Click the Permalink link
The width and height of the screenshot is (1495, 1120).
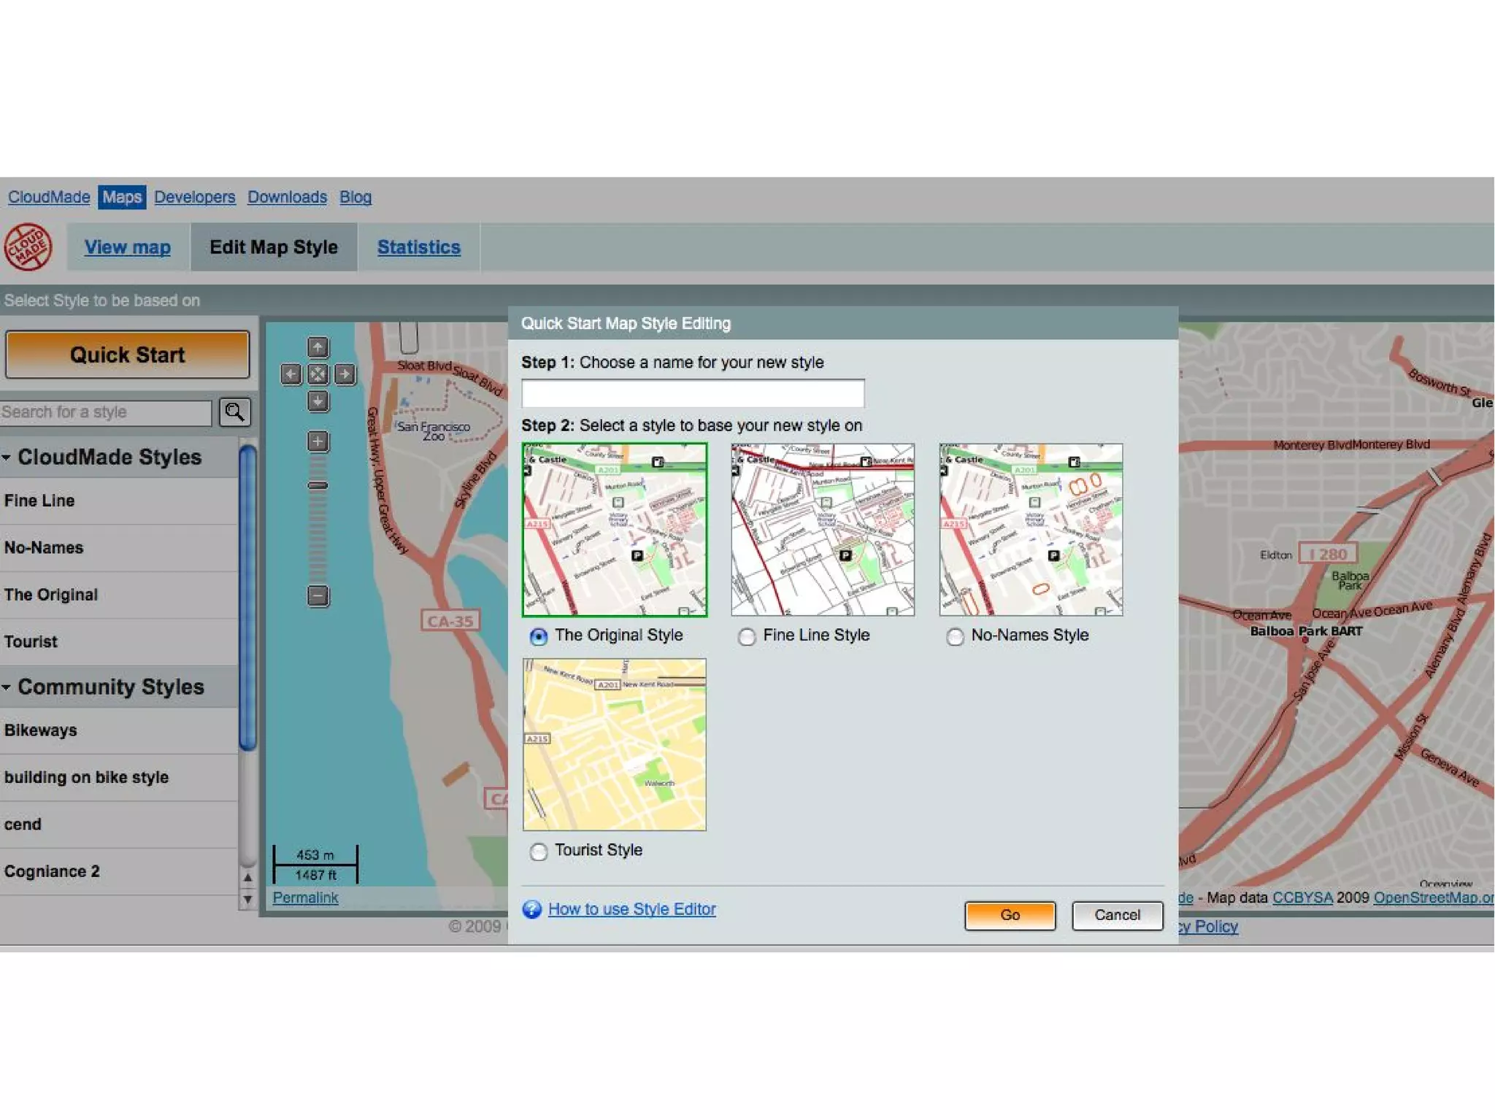[305, 897]
